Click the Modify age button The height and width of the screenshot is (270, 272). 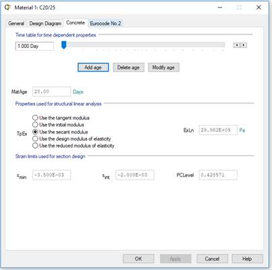(x=163, y=67)
